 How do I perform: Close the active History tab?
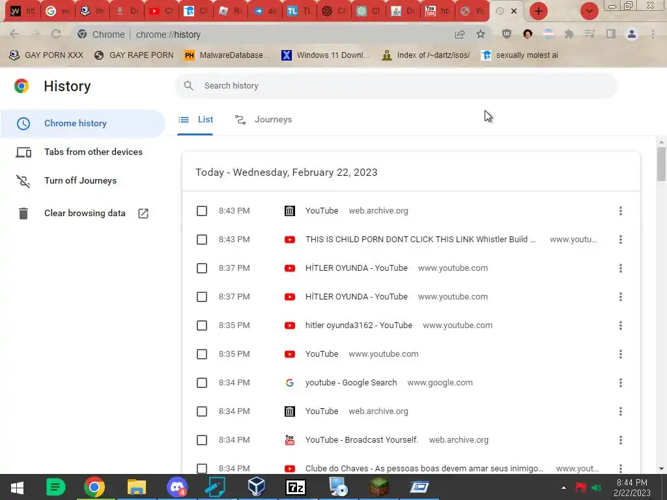(514, 11)
